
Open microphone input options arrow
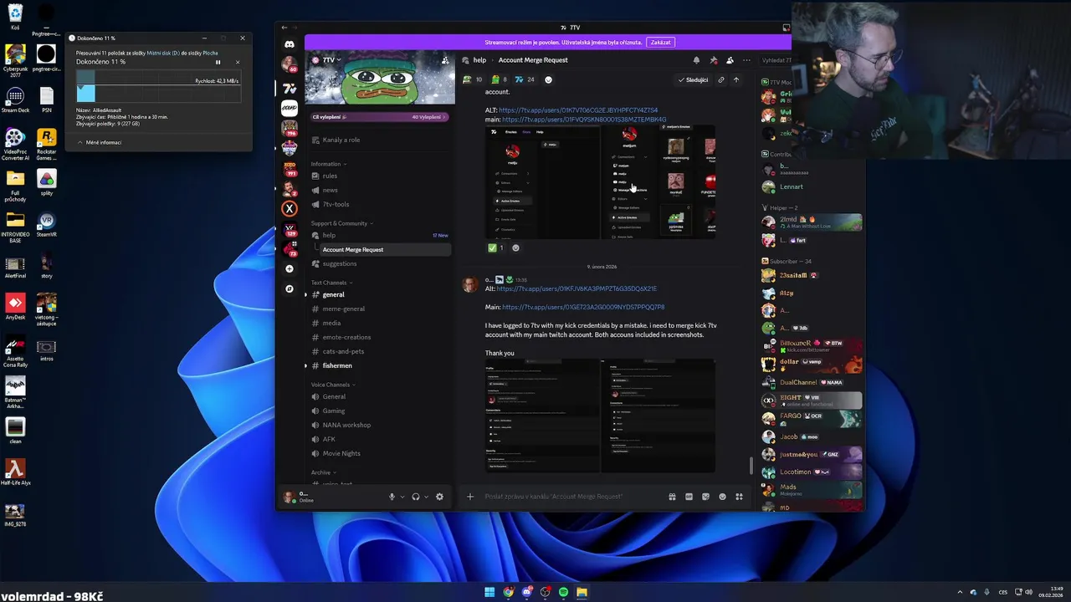pos(402,497)
